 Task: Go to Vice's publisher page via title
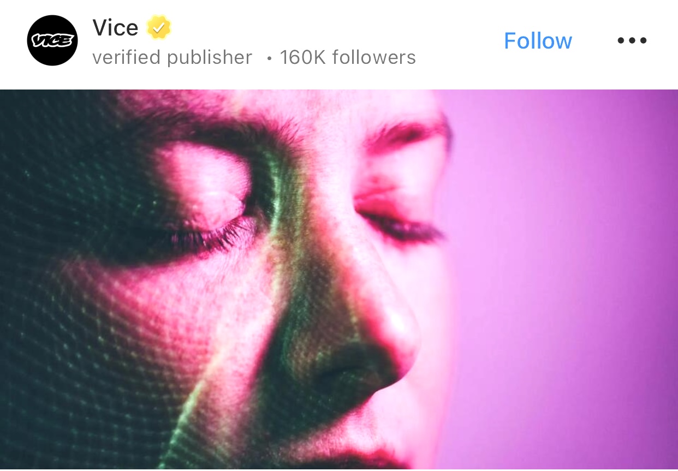(x=115, y=27)
